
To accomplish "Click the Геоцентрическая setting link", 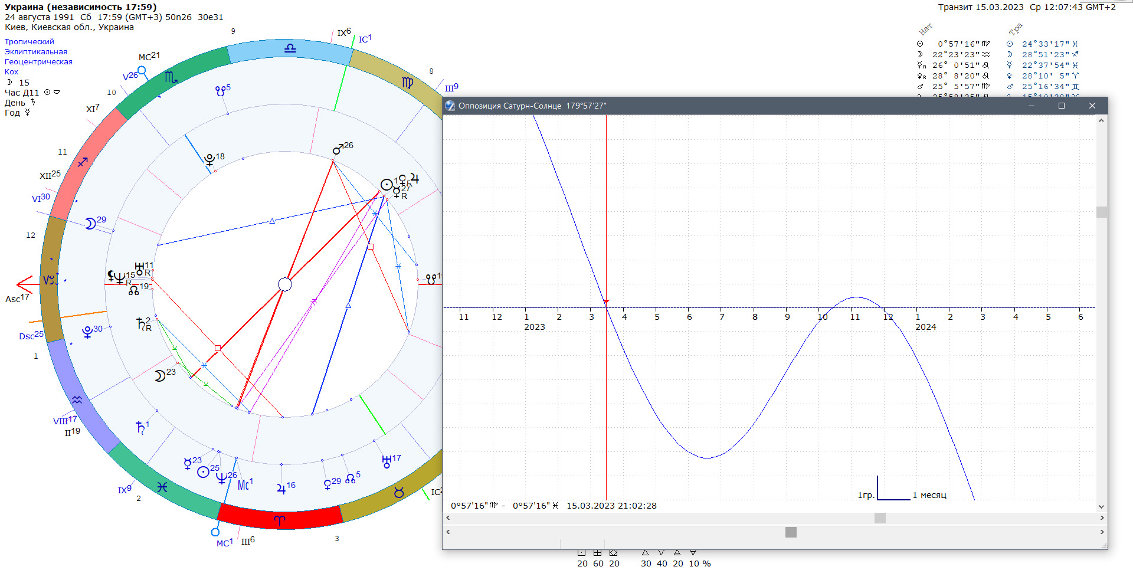I will [38, 62].
